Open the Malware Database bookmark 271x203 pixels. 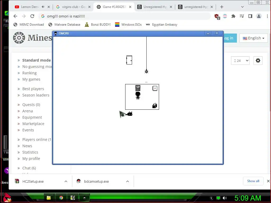click(65, 25)
